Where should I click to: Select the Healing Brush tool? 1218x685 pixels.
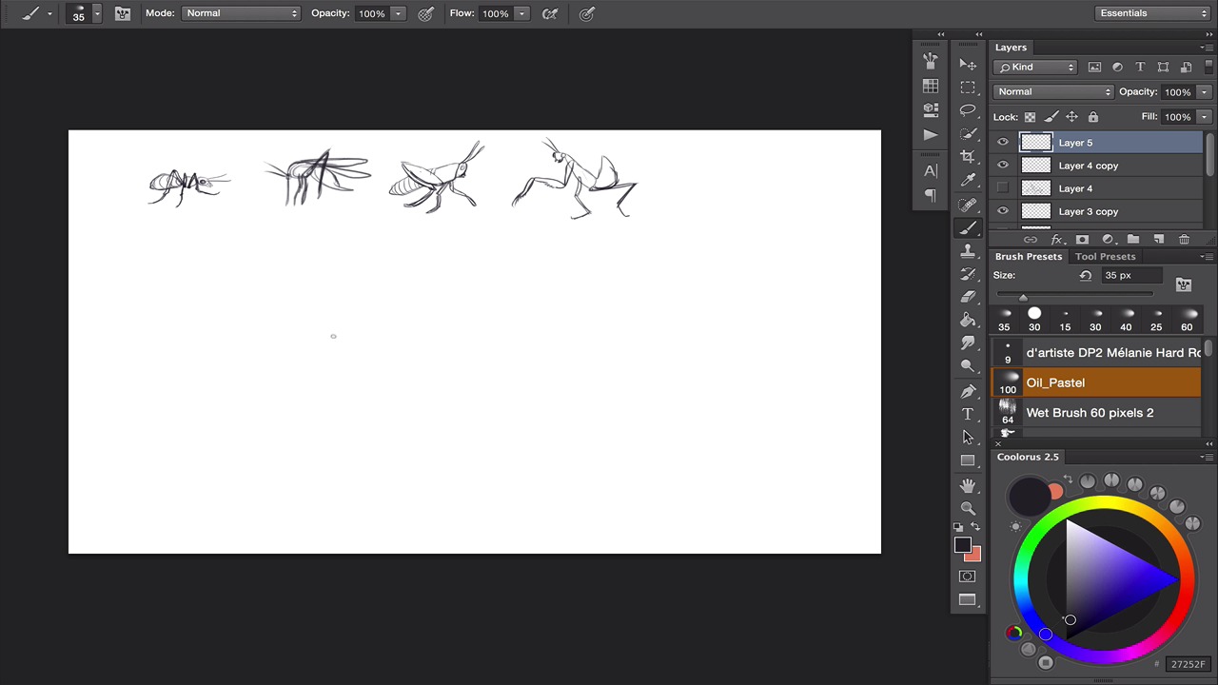coord(968,205)
